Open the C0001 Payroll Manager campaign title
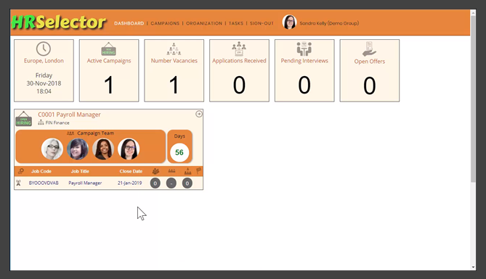This screenshot has width=486, height=279. pos(69,114)
